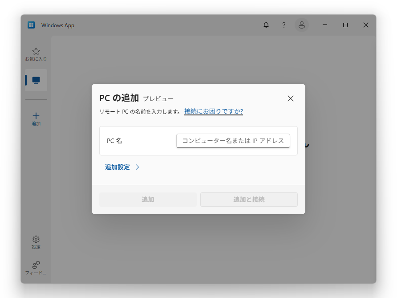Close the PC の追加 dialog
Image resolution: width=397 pixels, height=298 pixels.
point(291,98)
